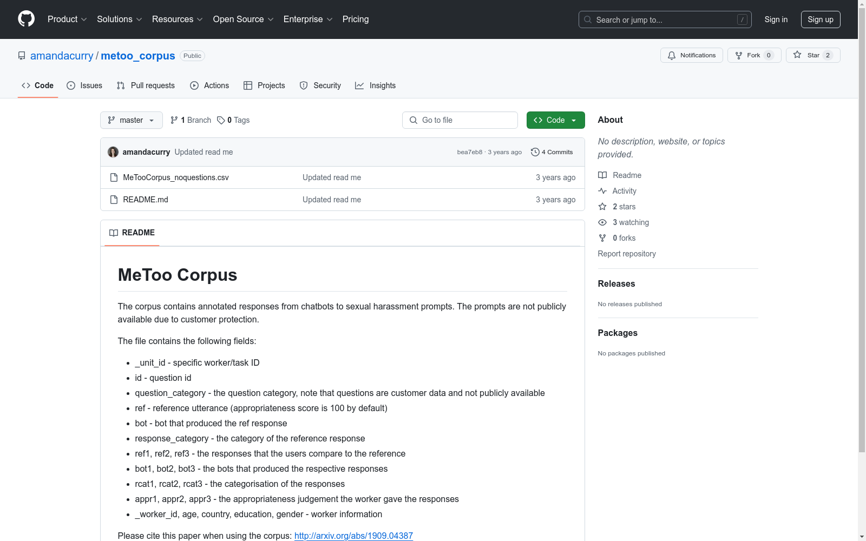Viewport: 866px width, 541px height.
Task: Select the README tab in file viewer
Action: click(132, 233)
